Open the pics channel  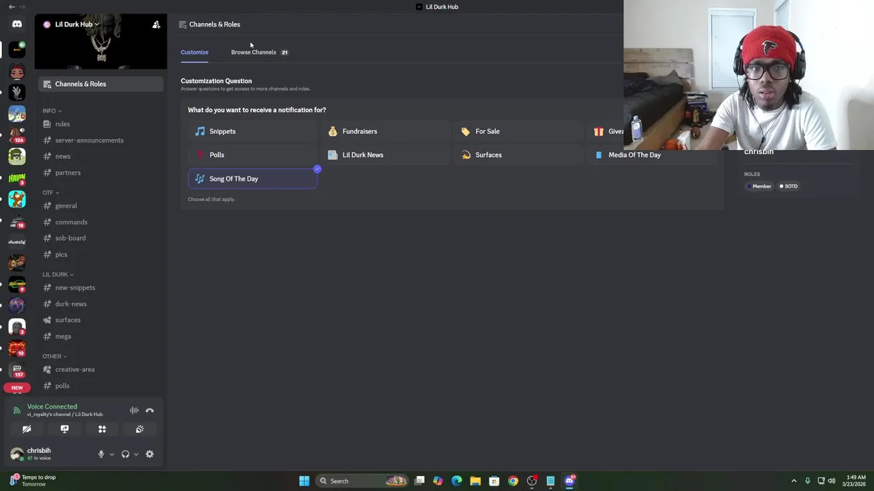pyautogui.click(x=101, y=254)
